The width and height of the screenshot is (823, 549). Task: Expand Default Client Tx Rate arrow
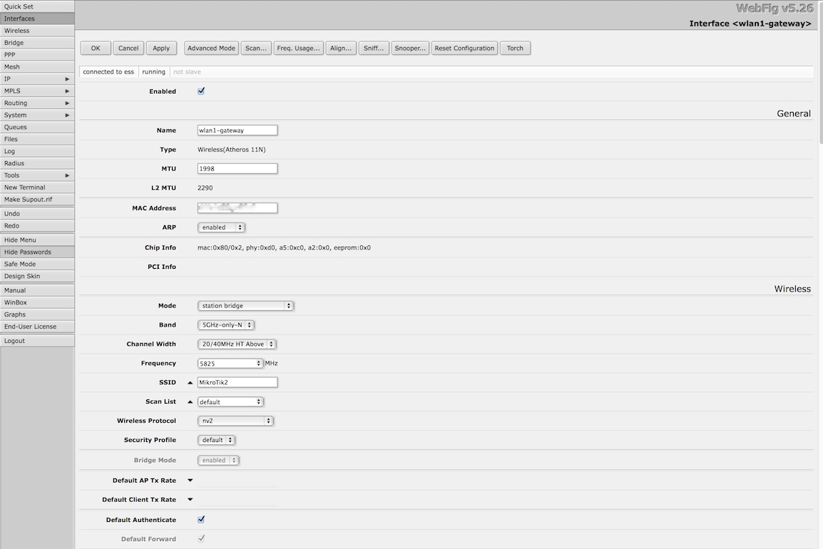190,500
